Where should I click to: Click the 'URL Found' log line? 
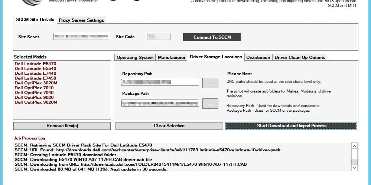147,150
